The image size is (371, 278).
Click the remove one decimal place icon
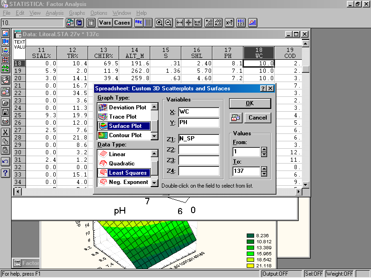tap(217, 23)
